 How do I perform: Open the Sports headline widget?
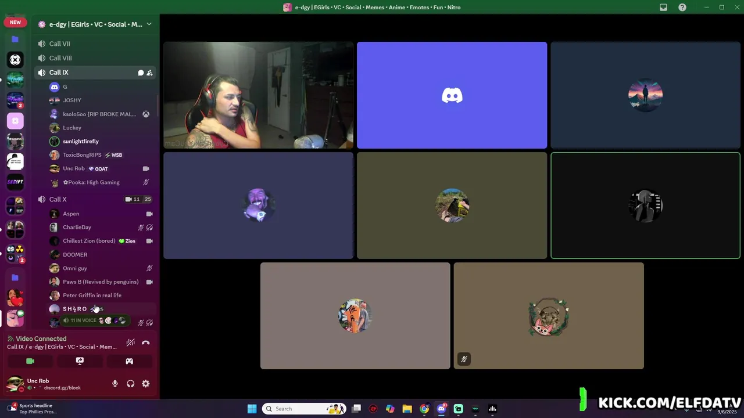32,409
